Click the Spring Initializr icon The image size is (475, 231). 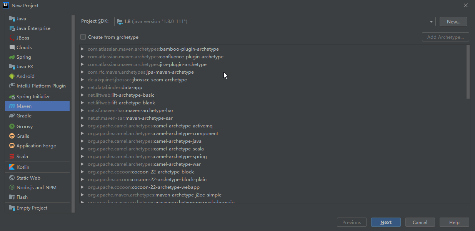pyautogui.click(x=12, y=96)
